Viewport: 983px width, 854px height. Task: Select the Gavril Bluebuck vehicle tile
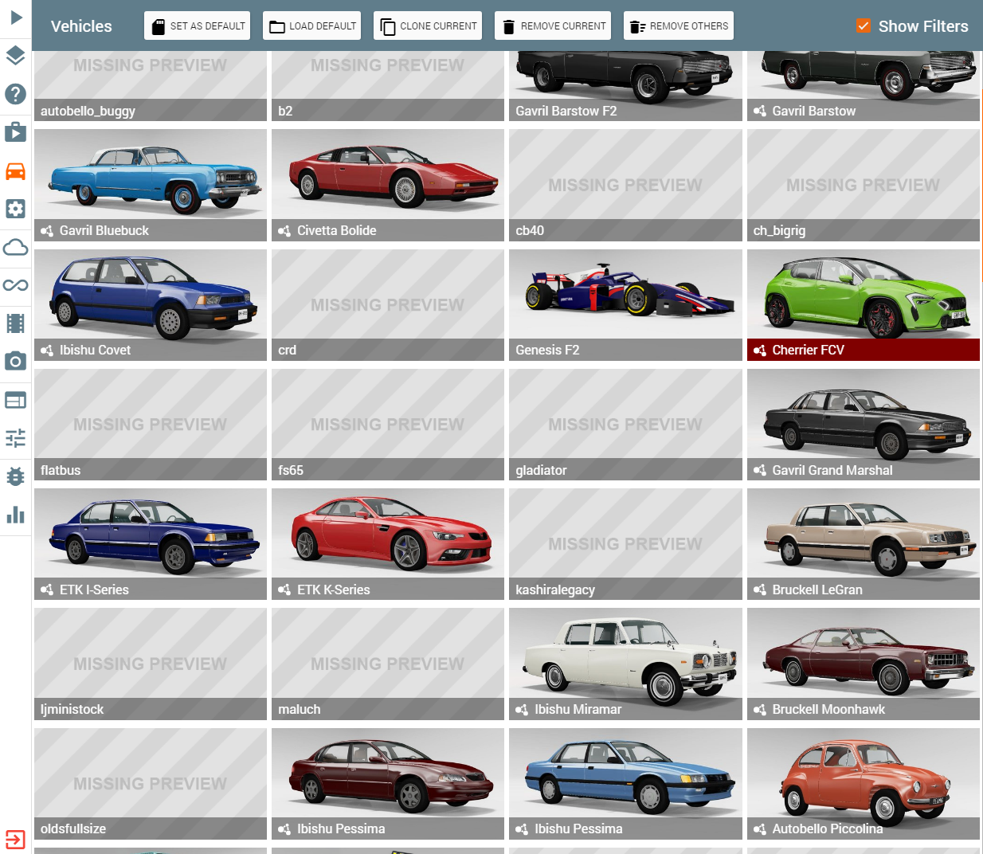[151, 185]
